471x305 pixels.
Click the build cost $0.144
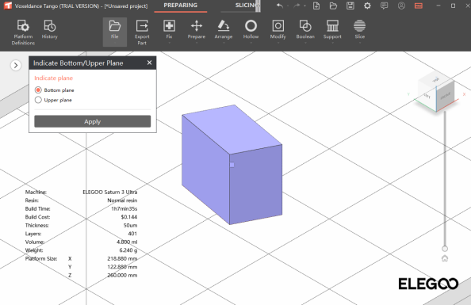129,217
